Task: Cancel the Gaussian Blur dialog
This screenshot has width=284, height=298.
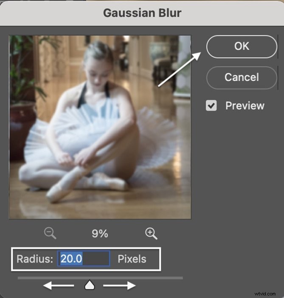Action: click(x=242, y=77)
